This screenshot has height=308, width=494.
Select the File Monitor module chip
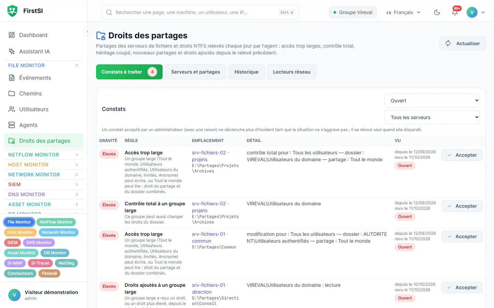pyautogui.click(x=19, y=222)
